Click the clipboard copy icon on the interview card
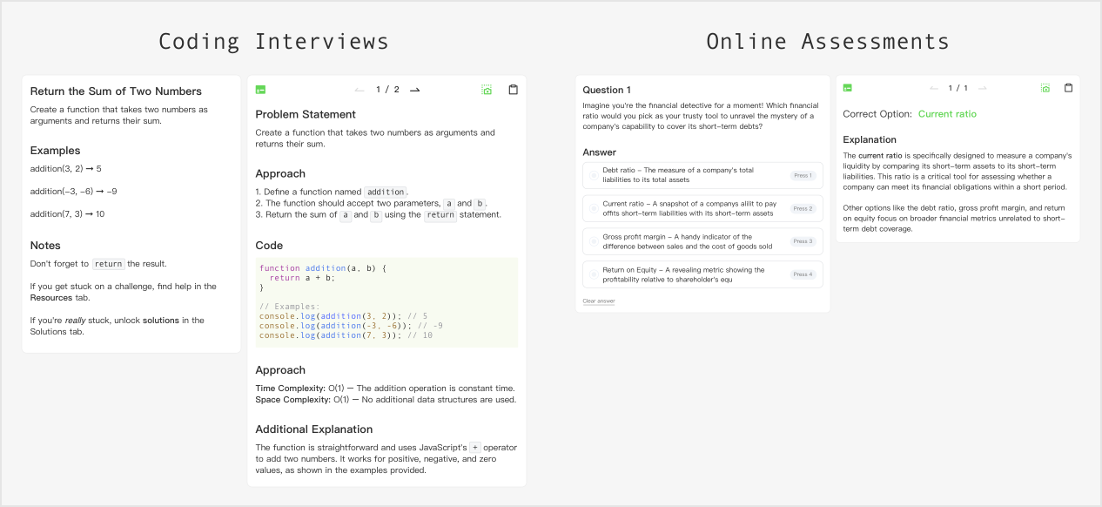 (x=513, y=88)
